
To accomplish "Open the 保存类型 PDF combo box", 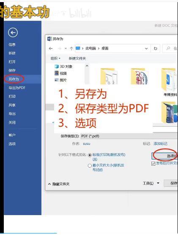I will [129, 136].
